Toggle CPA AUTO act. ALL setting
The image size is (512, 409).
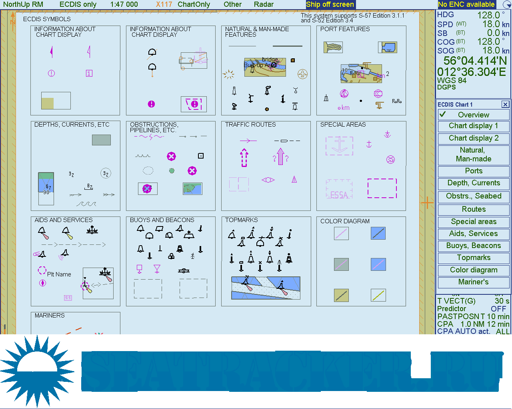473,331
